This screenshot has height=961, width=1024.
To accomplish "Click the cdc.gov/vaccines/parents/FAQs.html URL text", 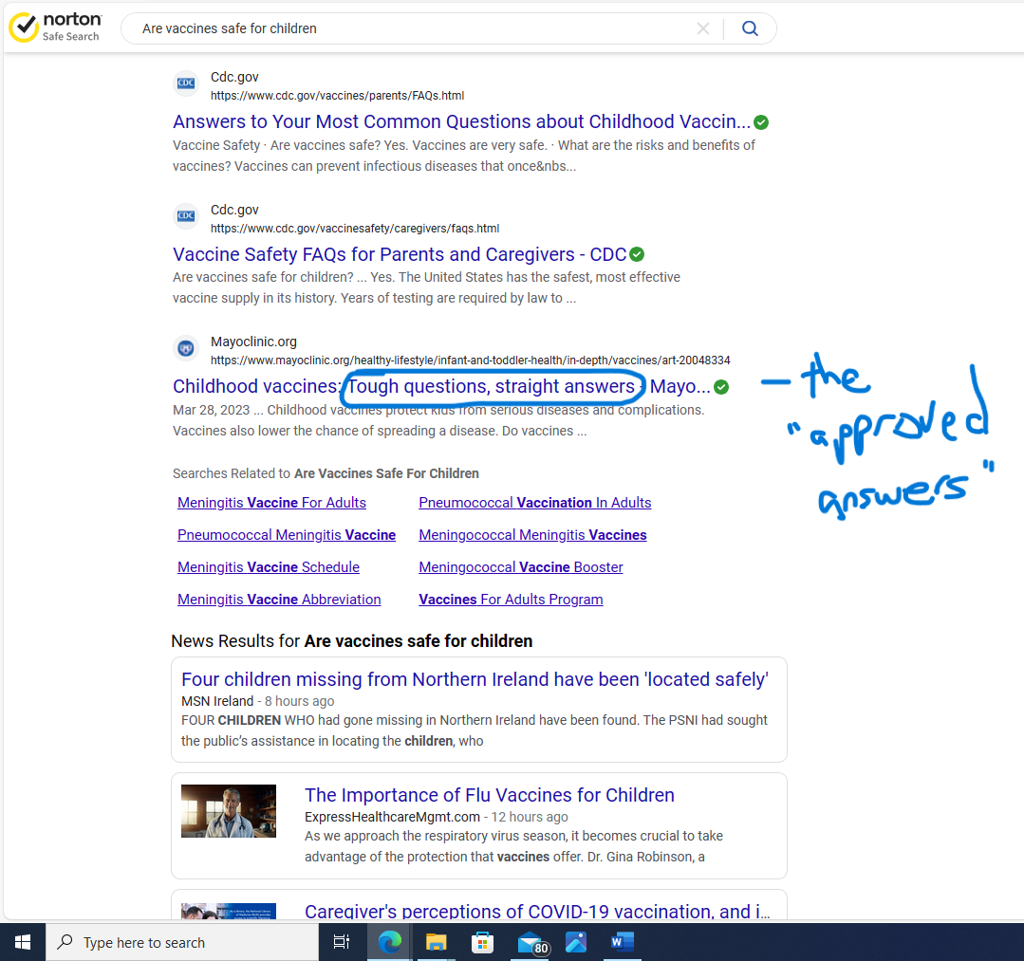I will coord(338,96).
